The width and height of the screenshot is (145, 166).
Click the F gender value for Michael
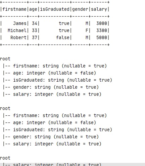pos(87,30)
